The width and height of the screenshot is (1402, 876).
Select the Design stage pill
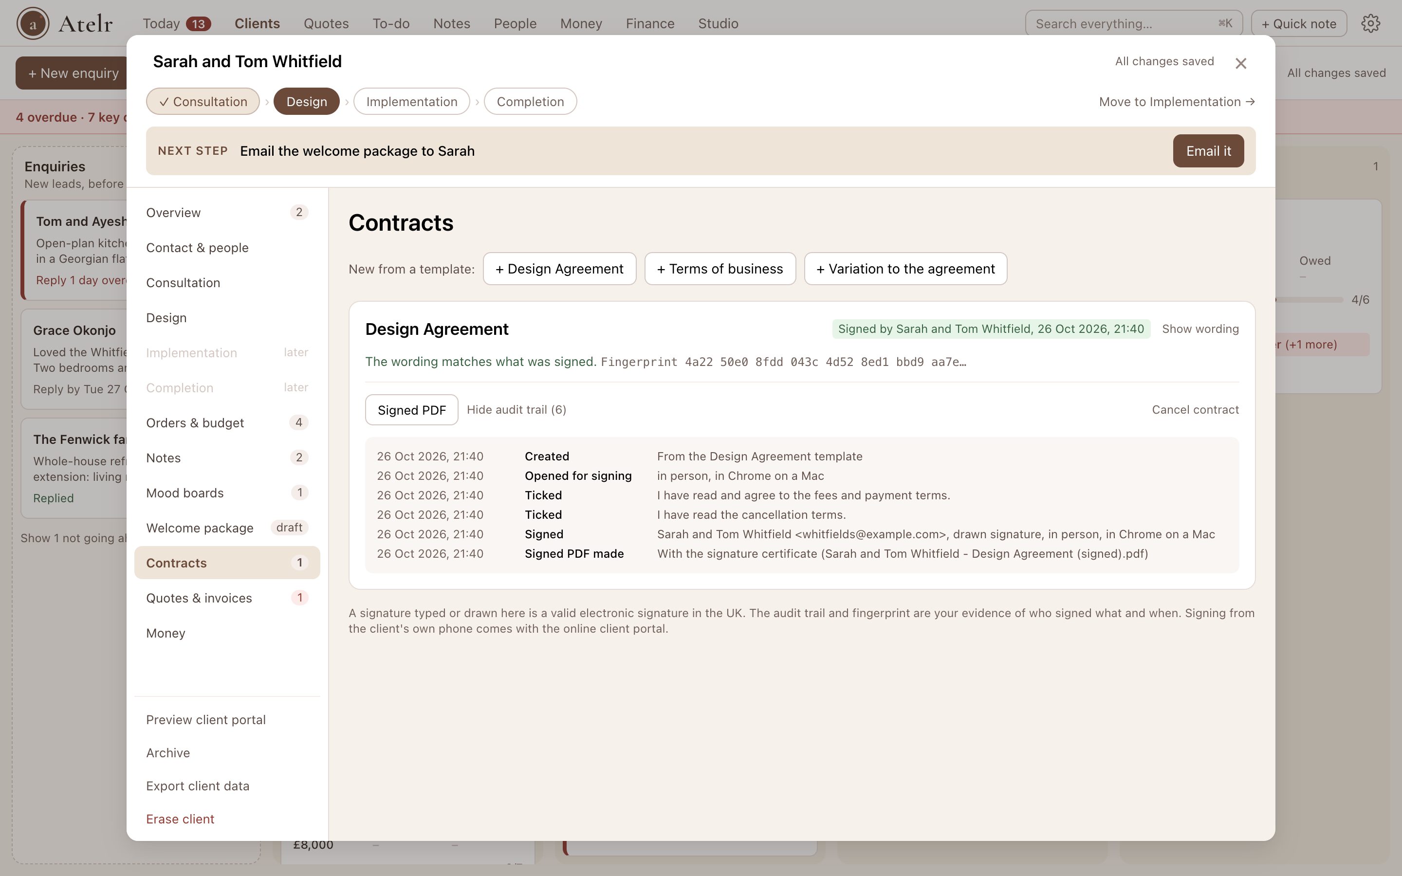(x=307, y=101)
